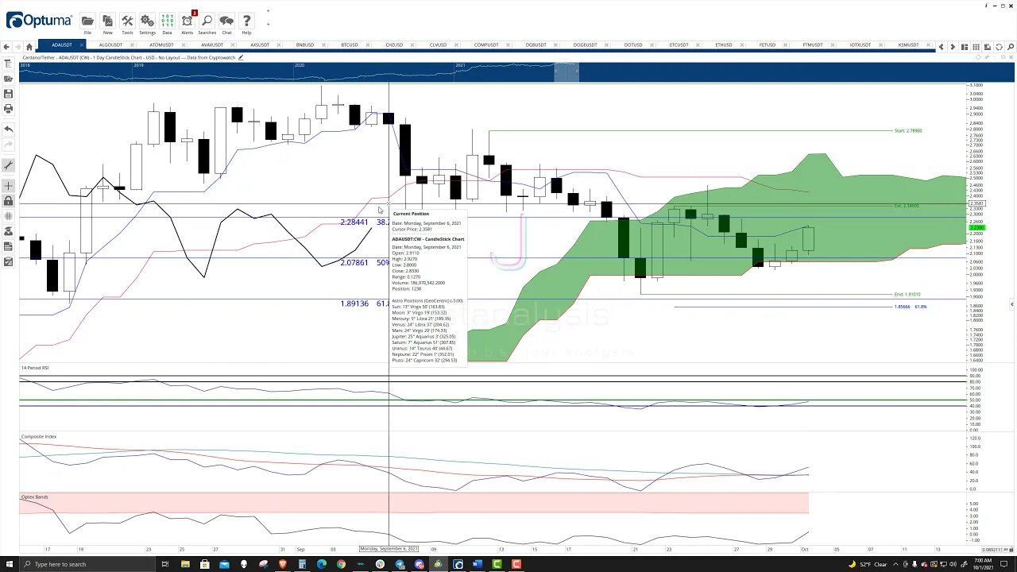Open Searches with the magnifier icon
1017x572 pixels.
[207, 21]
